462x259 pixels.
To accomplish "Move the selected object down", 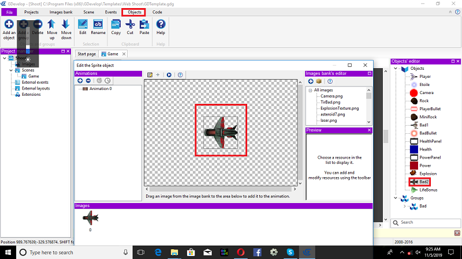I will click(x=66, y=29).
